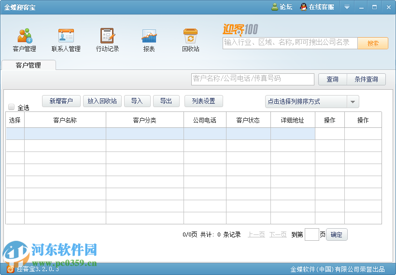Click the 下一页 next page link
Screen dimensions: 396x275
(278, 234)
